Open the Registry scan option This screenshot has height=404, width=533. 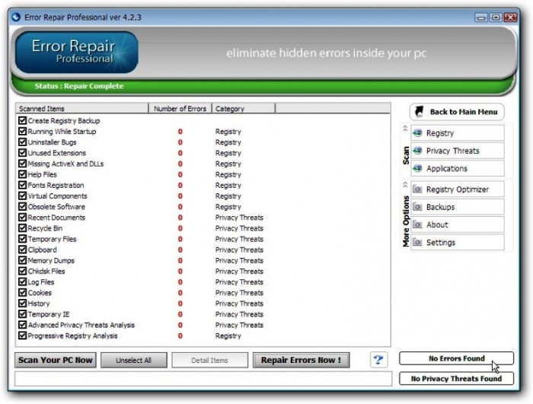[457, 133]
